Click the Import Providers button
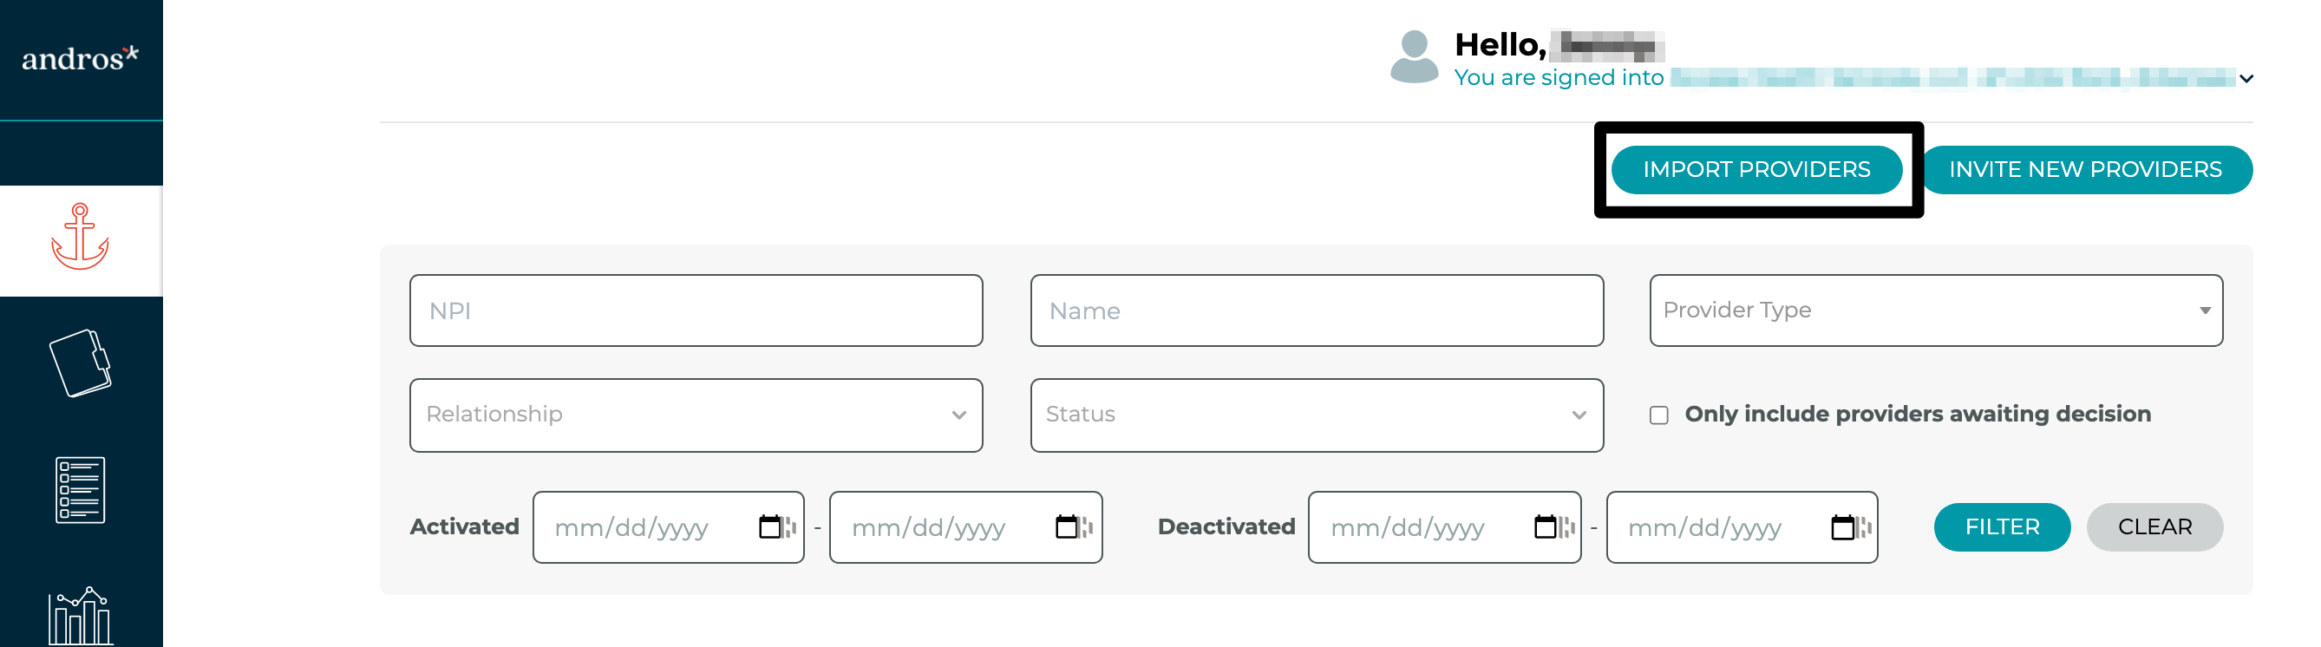Image resolution: width=2321 pixels, height=647 pixels. click(x=1756, y=169)
